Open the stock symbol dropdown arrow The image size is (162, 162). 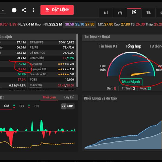(3, 10)
